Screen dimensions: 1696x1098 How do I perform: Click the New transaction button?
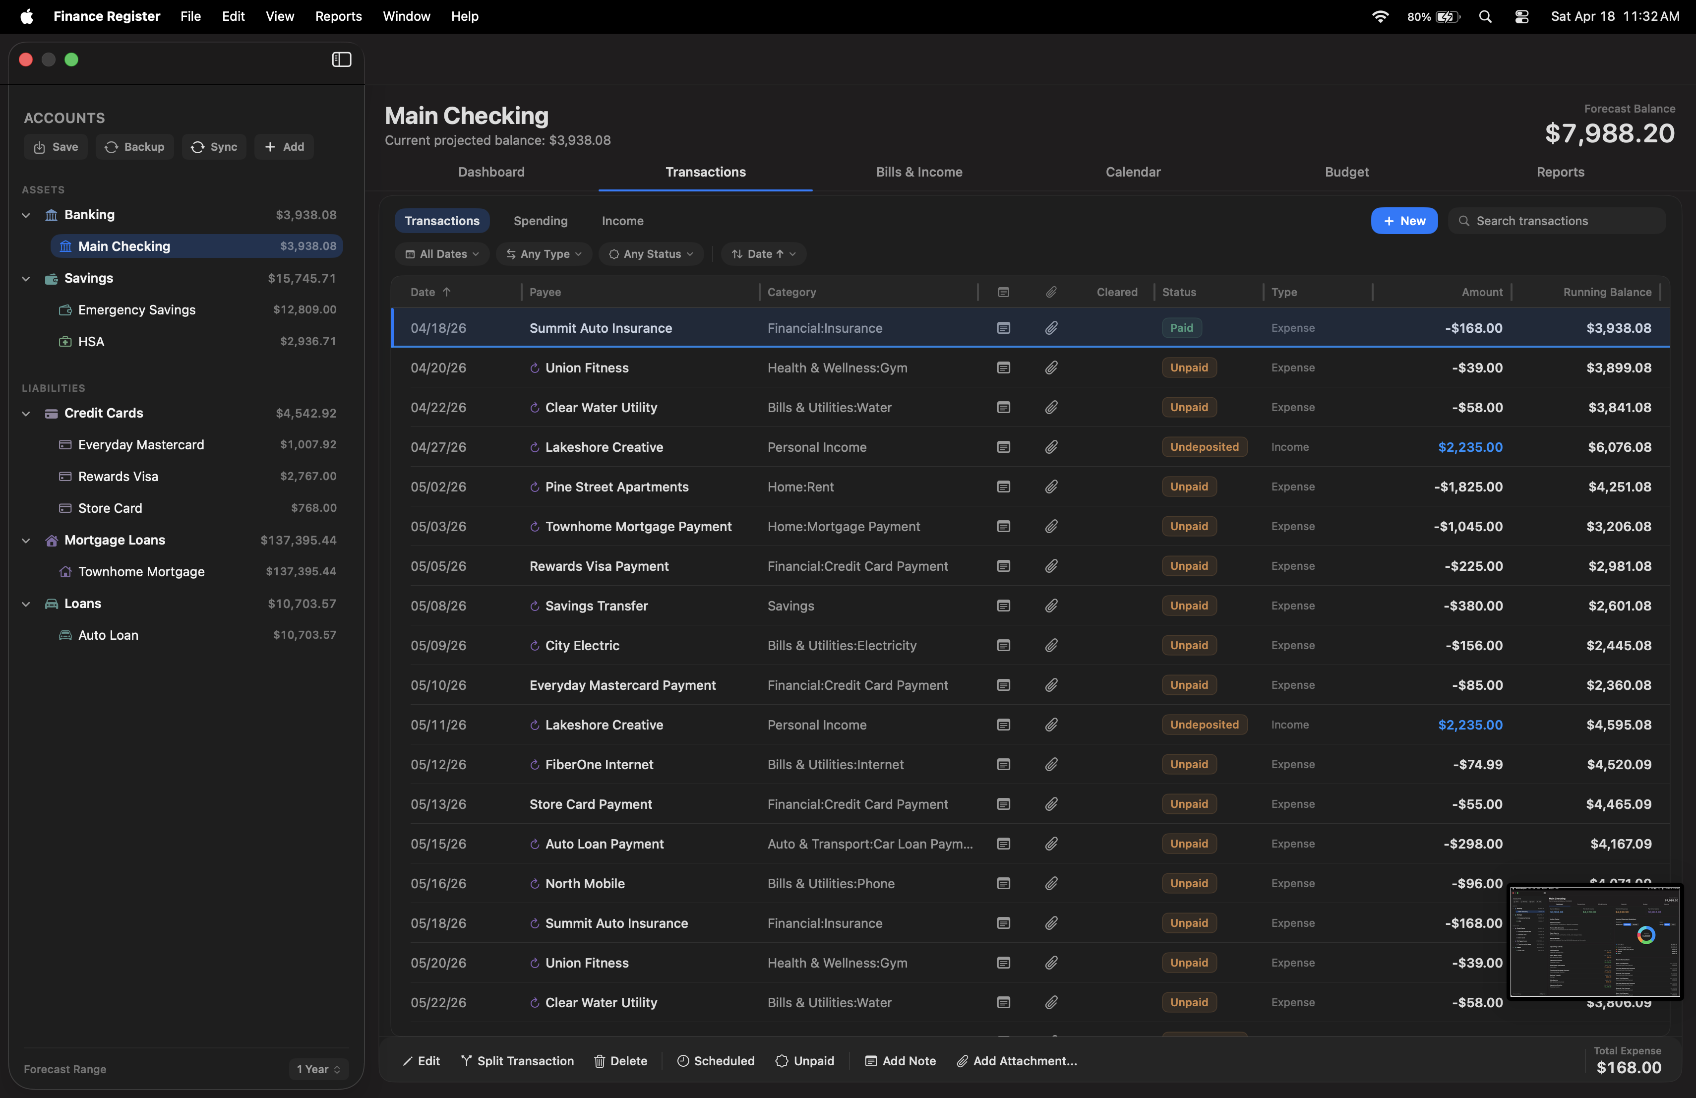tap(1404, 221)
